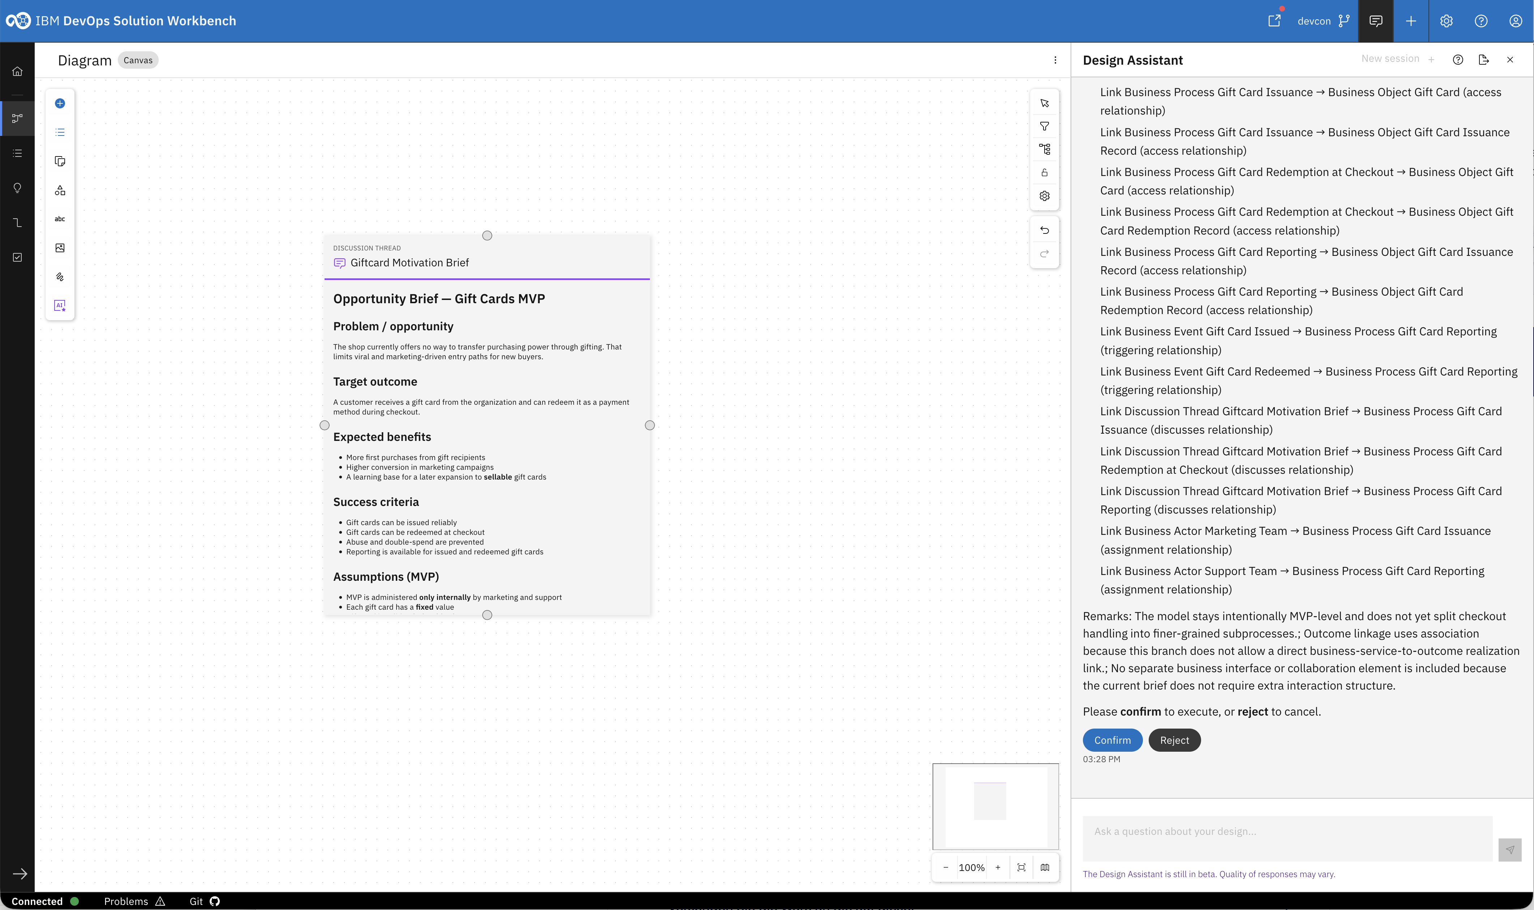Confirm the Design Assistant proposal
Image resolution: width=1534 pixels, height=910 pixels.
tap(1112, 740)
